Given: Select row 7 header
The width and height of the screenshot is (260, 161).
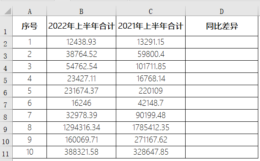Looking at the screenshot, I should (6, 103).
